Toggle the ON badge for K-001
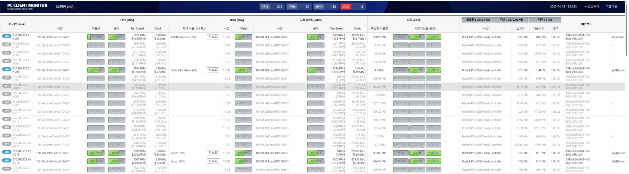This screenshot has height=174, width=629. pos(6,36)
